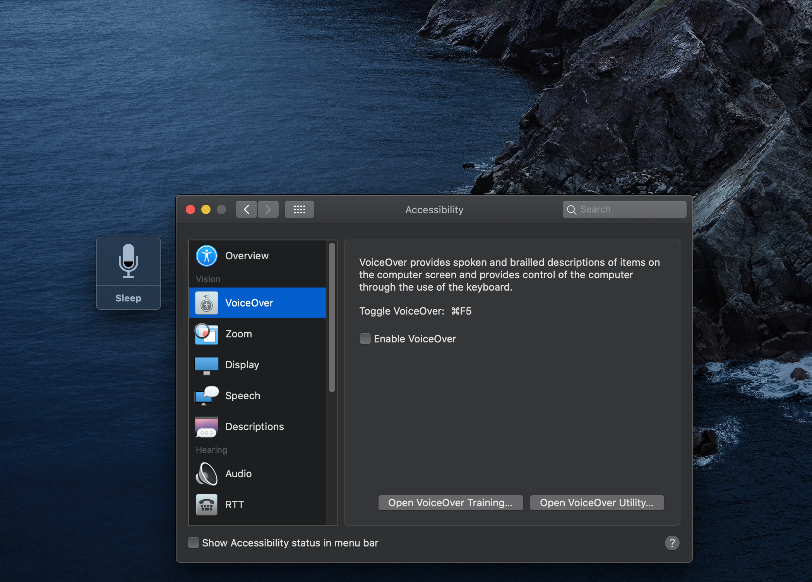The width and height of the screenshot is (812, 582).
Task: Select the RTT telephone icon
Action: coord(206,505)
